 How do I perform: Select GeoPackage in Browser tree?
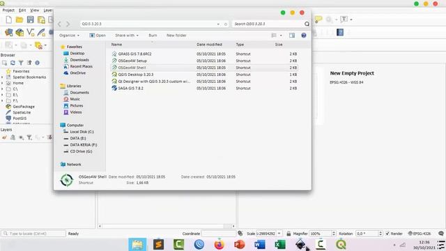pos(24,107)
